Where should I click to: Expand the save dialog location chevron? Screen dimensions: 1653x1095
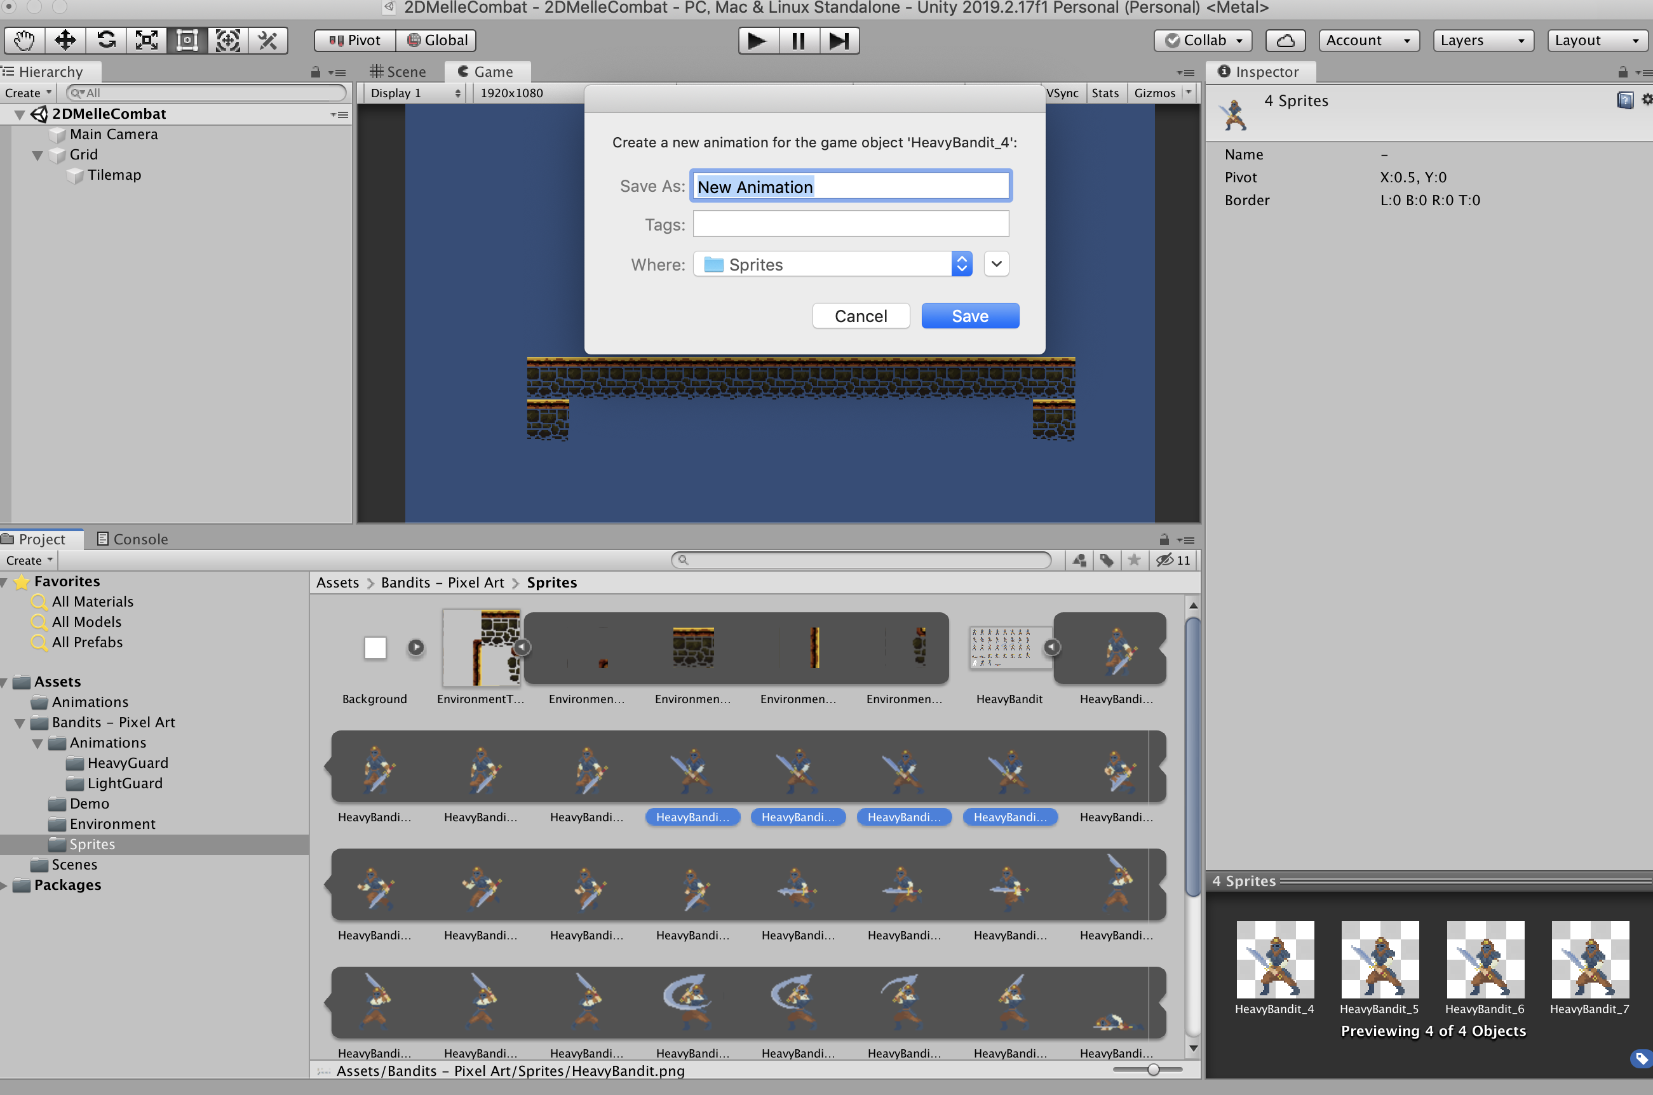997,264
